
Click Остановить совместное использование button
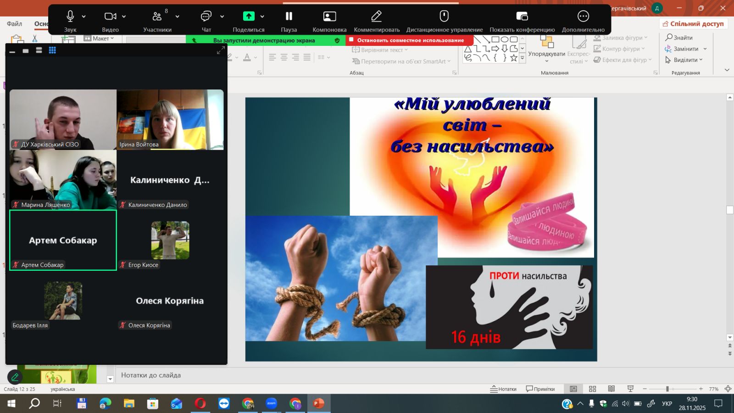410,40
